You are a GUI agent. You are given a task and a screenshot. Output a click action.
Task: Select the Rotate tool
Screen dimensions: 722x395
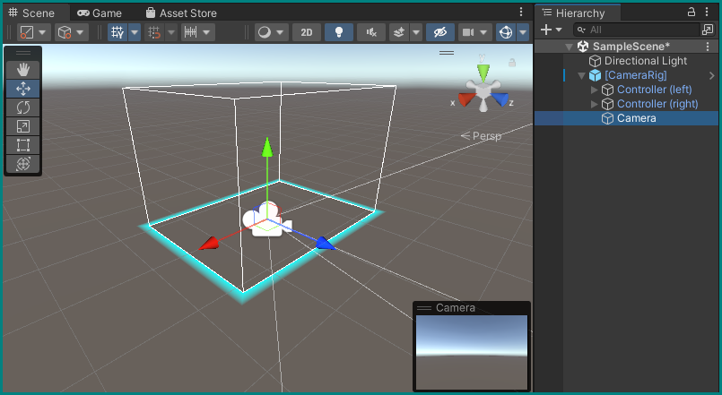click(x=23, y=107)
